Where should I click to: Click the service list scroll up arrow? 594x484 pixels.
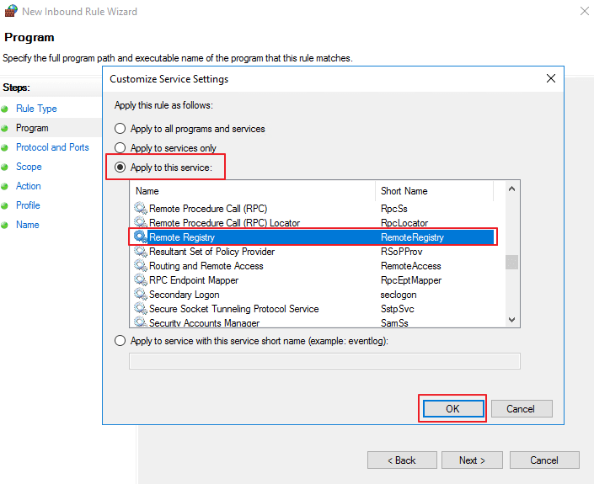511,189
